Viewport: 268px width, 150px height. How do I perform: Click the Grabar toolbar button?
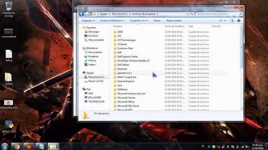point(157,20)
